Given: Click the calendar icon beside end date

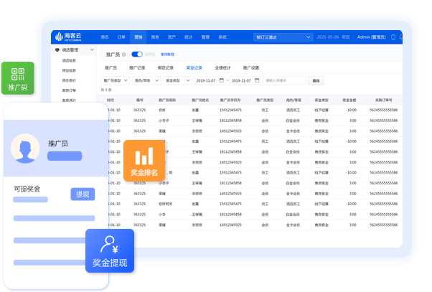Looking at the screenshot, I should pos(258,80).
